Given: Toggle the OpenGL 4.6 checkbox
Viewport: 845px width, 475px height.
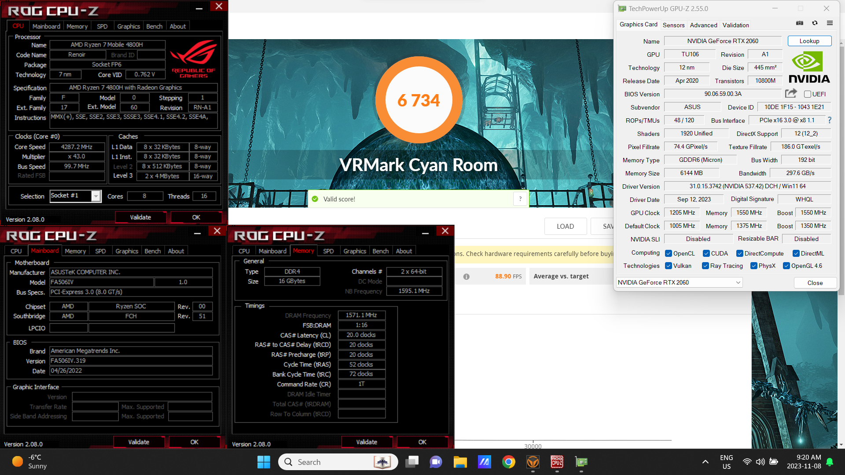Looking at the screenshot, I should [x=786, y=266].
